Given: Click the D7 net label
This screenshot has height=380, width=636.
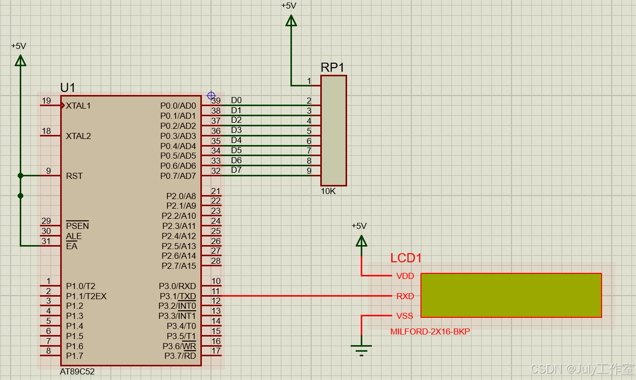Looking at the screenshot, I should [x=236, y=170].
